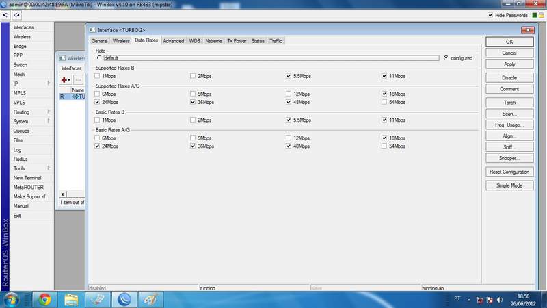
Task: Open Log in the sidebar menu
Action: [x=18, y=149]
